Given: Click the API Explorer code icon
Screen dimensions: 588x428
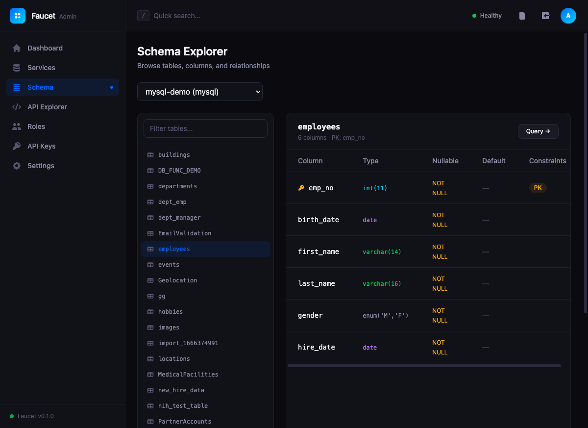Looking at the screenshot, I should click(x=17, y=107).
